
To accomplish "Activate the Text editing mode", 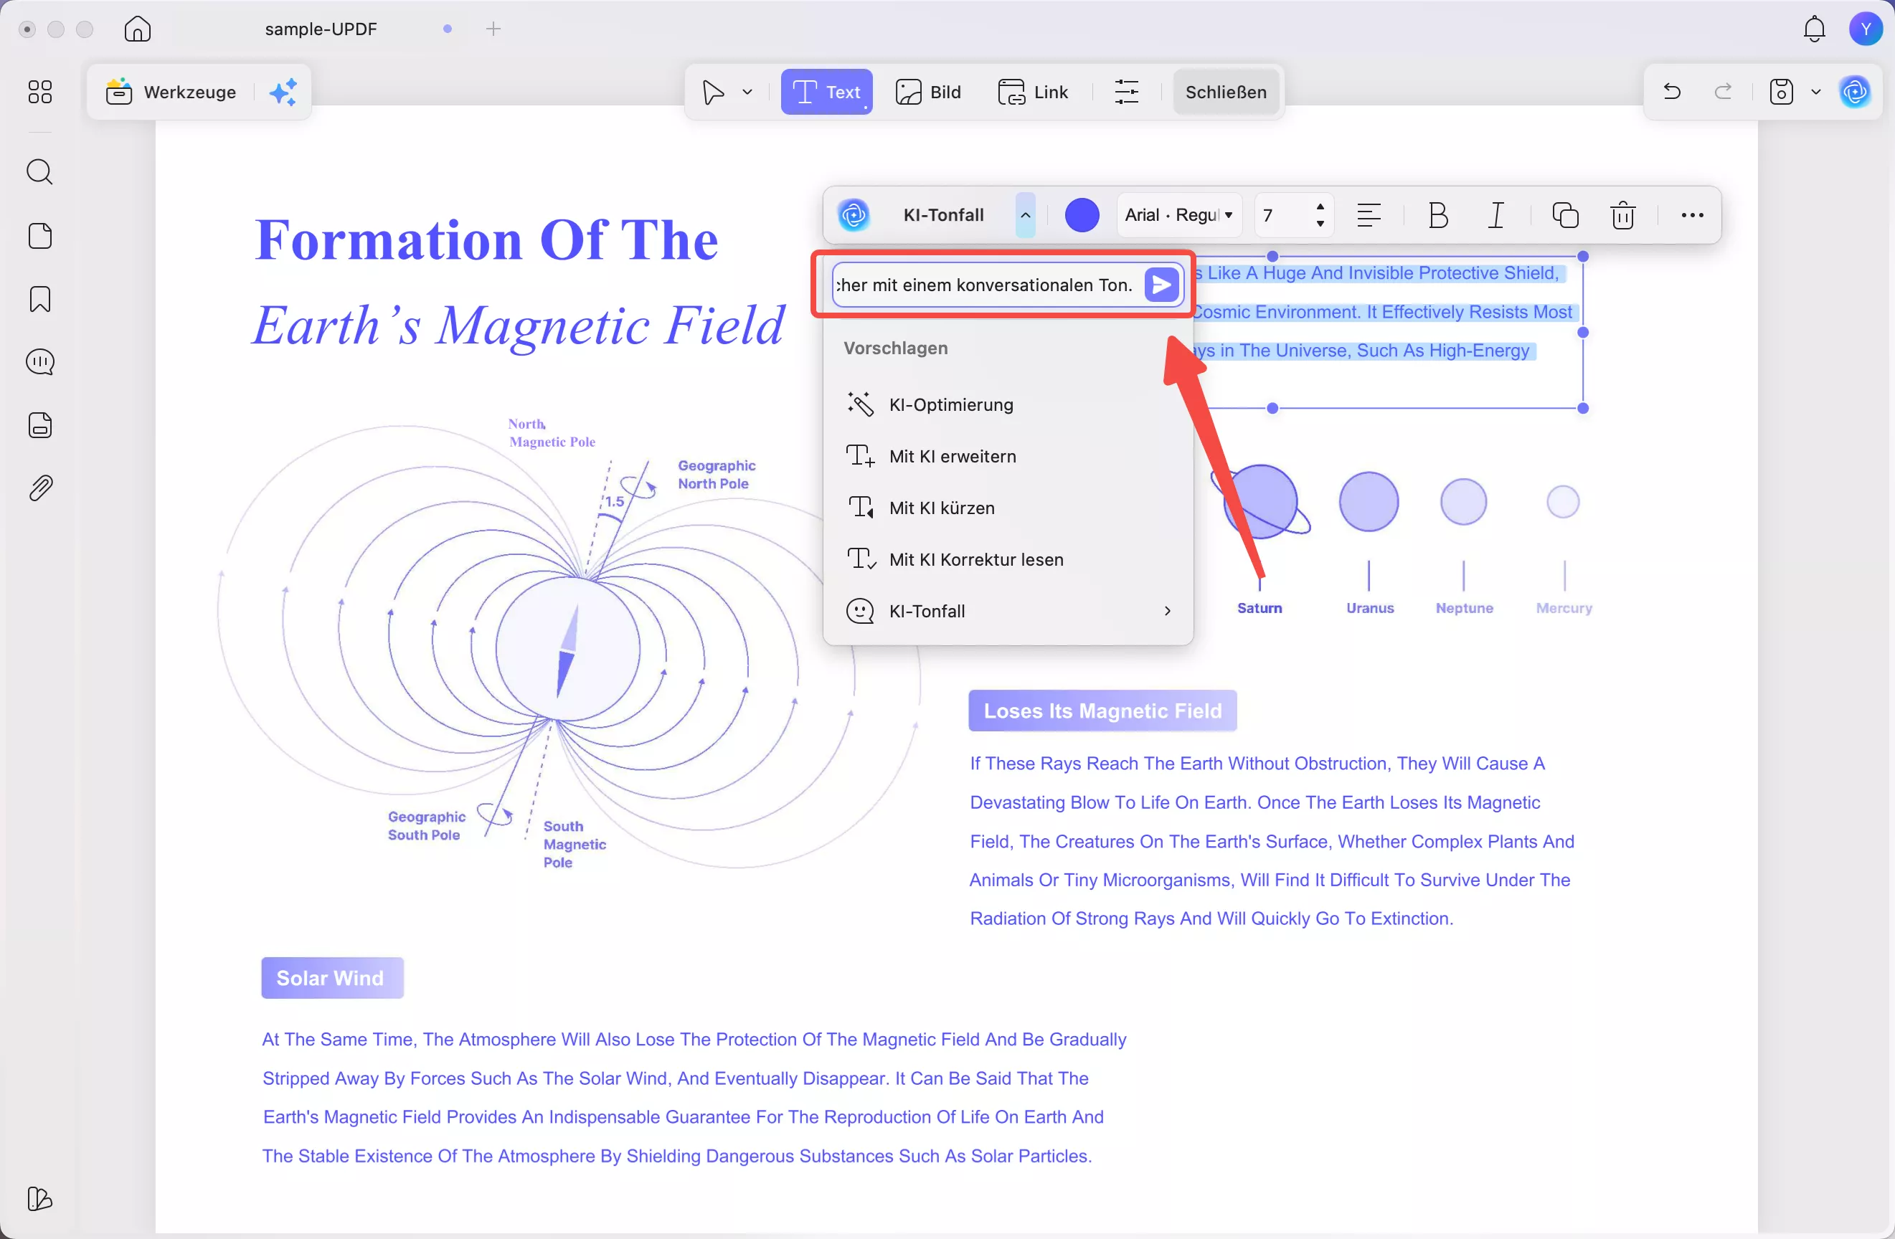I will tap(826, 92).
